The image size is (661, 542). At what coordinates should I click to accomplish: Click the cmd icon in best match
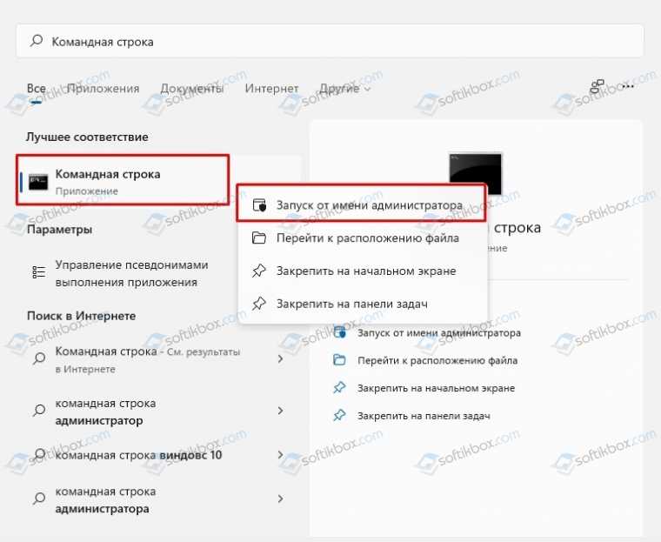point(38,182)
